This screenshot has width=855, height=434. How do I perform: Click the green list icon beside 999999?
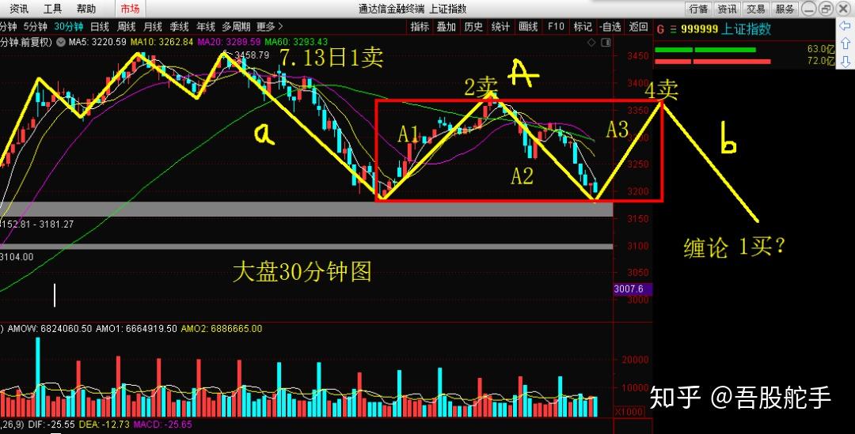pyautogui.click(x=673, y=29)
